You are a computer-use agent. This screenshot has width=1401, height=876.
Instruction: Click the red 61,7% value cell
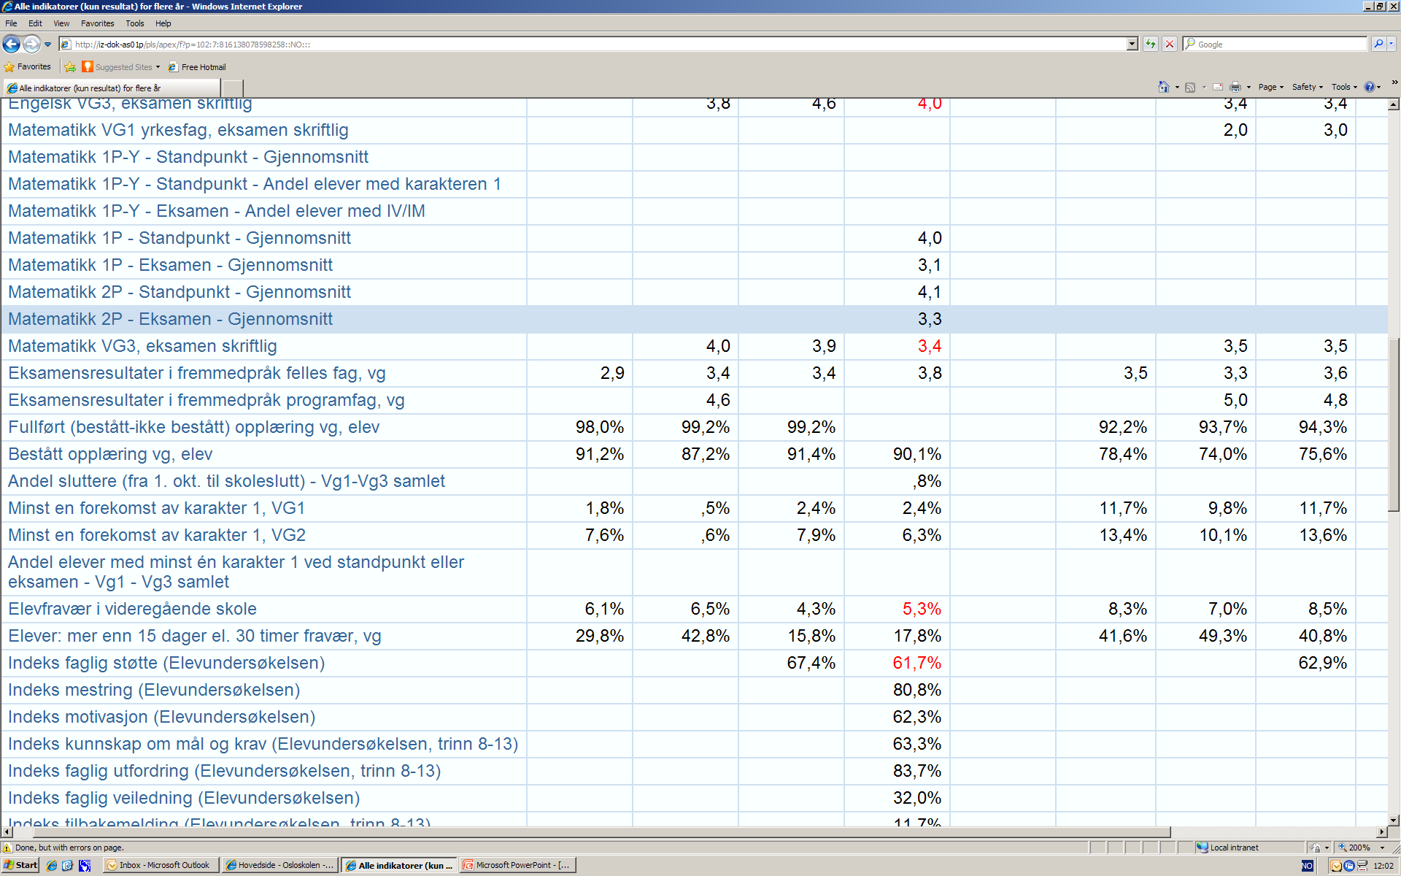pos(916,663)
